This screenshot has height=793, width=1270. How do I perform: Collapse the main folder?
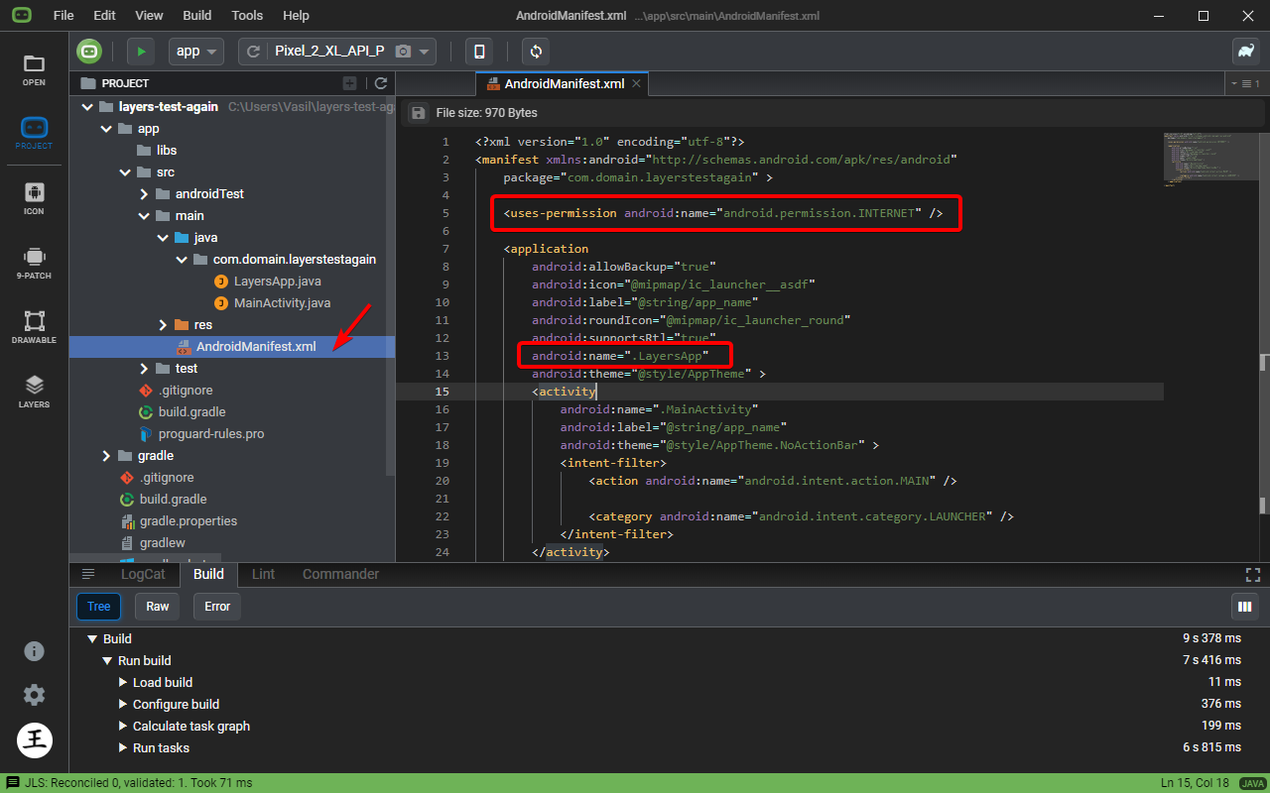(144, 216)
